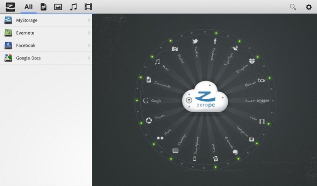This screenshot has width=317, height=186.
Task: Click the SugarSync hummingbird icon
Action: [235, 47]
